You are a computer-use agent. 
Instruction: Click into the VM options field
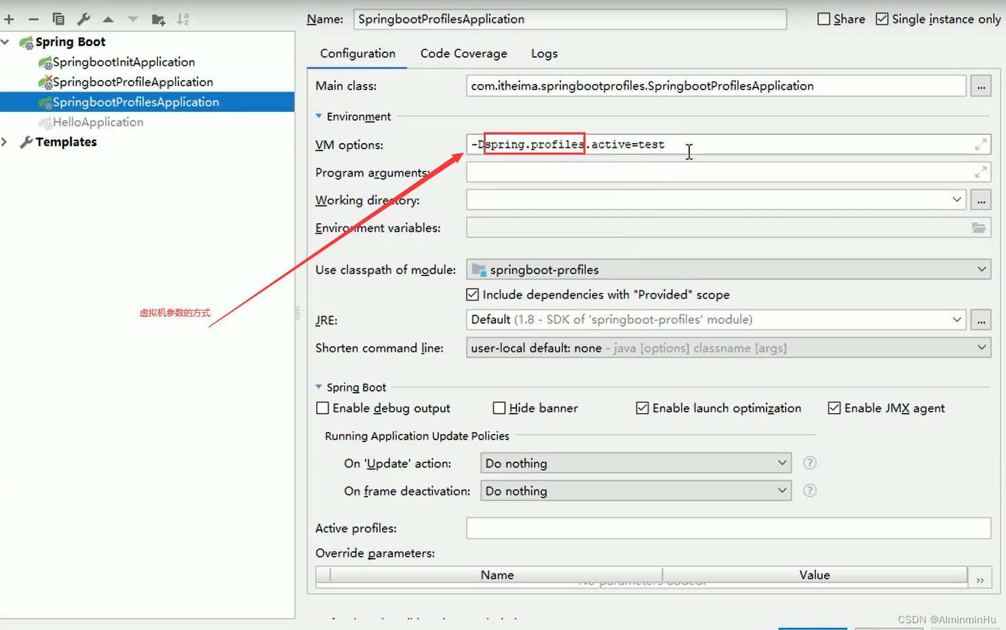729,144
